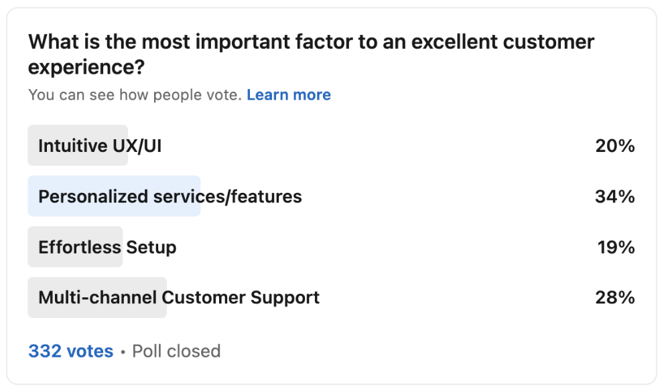Click the gray bar behind Effortless
This screenshot has height=391, width=662.
[75, 247]
